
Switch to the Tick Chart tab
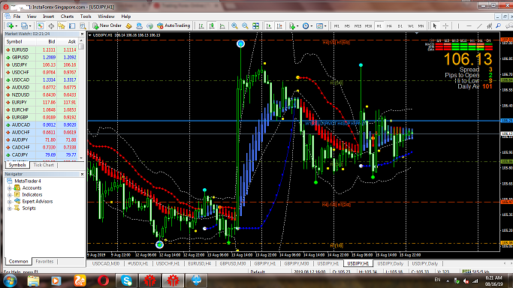pos(44,165)
